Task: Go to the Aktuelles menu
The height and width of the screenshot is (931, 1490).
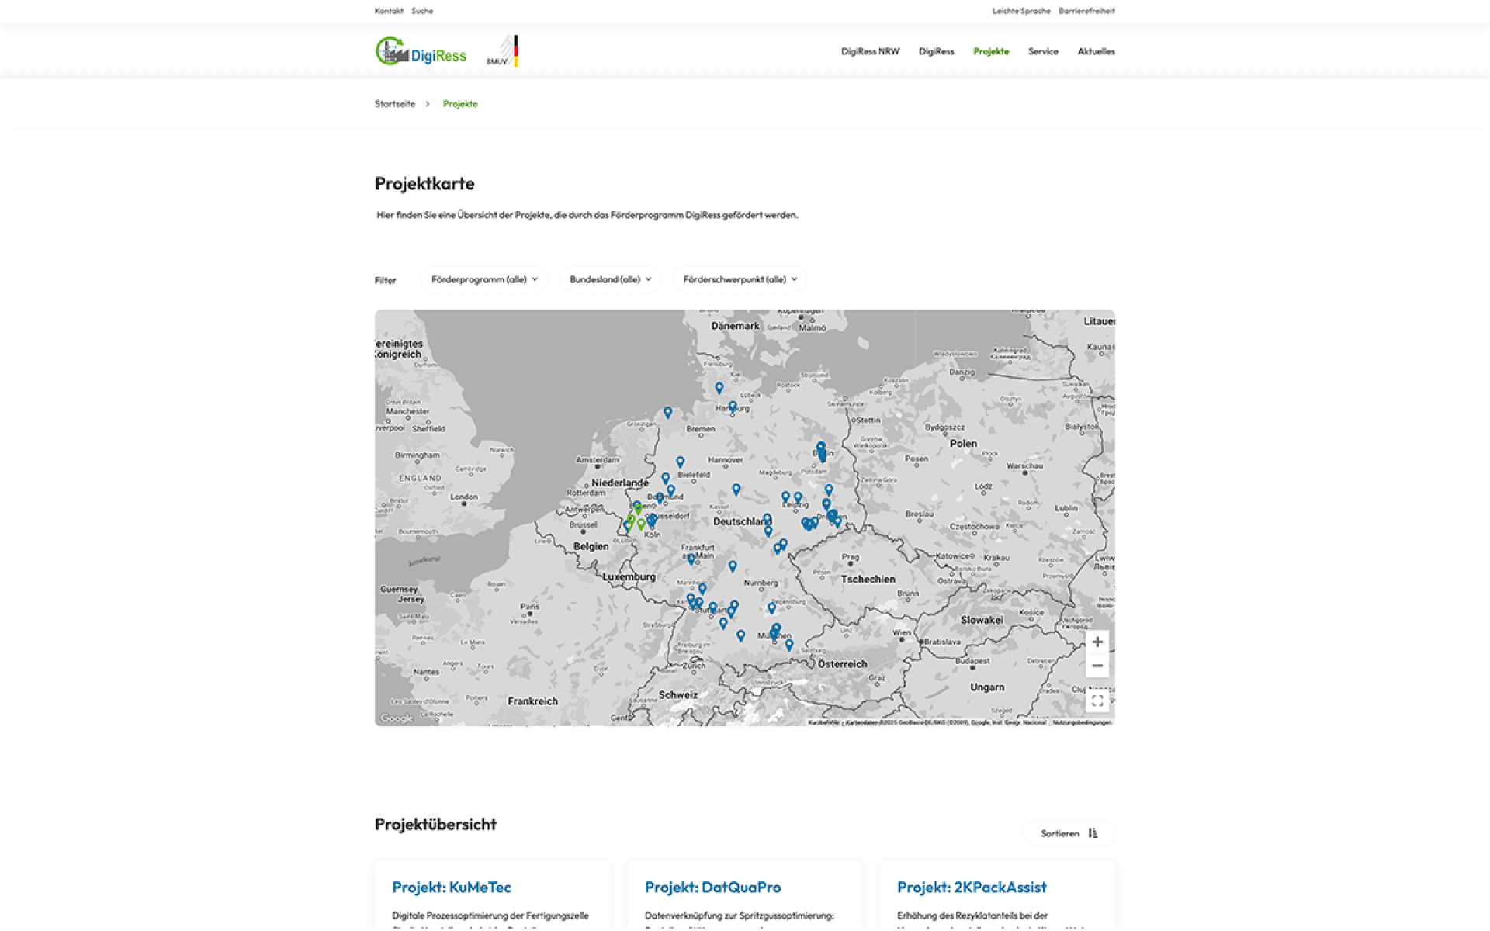Action: [1096, 51]
